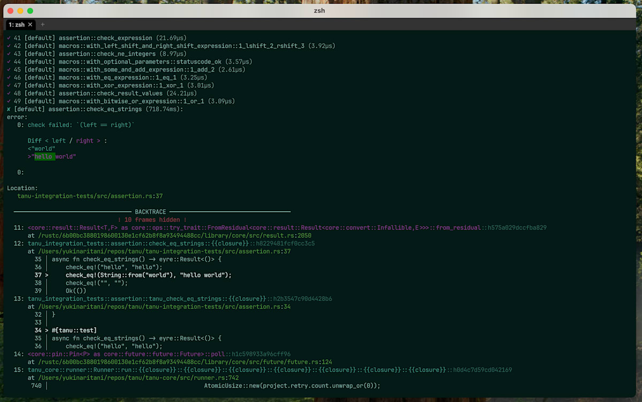The width and height of the screenshot is (642, 402).
Task: Click frame 13 path ending 'assertion.rs:34'
Action: coord(164,306)
